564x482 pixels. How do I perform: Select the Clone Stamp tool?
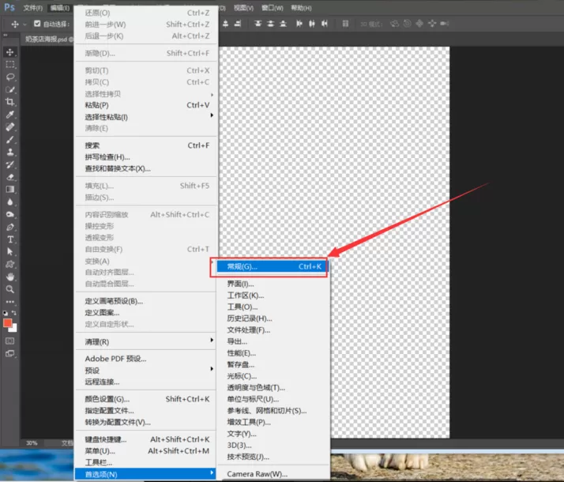pyautogui.click(x=10, y=153)
